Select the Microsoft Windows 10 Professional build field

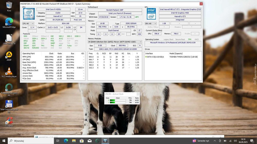[173, 44]
